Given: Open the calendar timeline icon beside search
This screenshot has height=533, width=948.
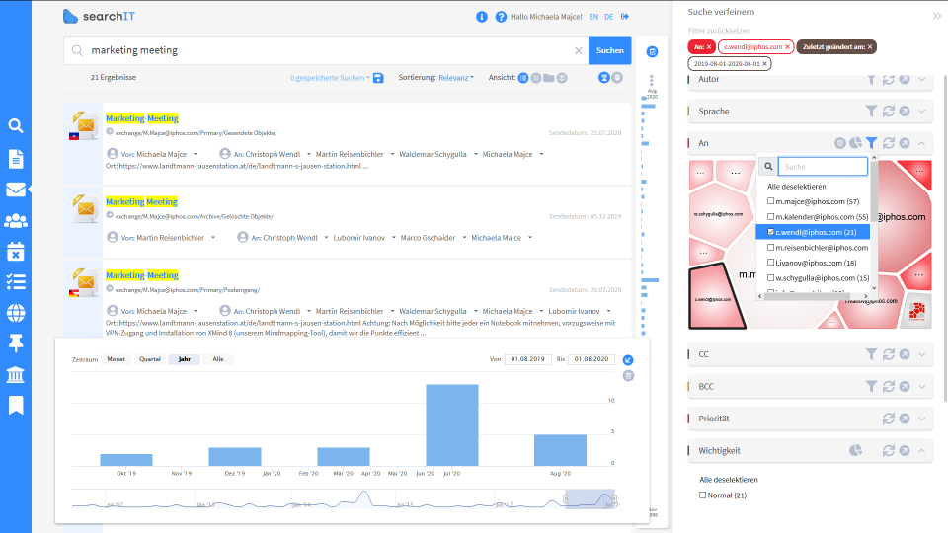Looking at the screenshot, I should point(652,52).
